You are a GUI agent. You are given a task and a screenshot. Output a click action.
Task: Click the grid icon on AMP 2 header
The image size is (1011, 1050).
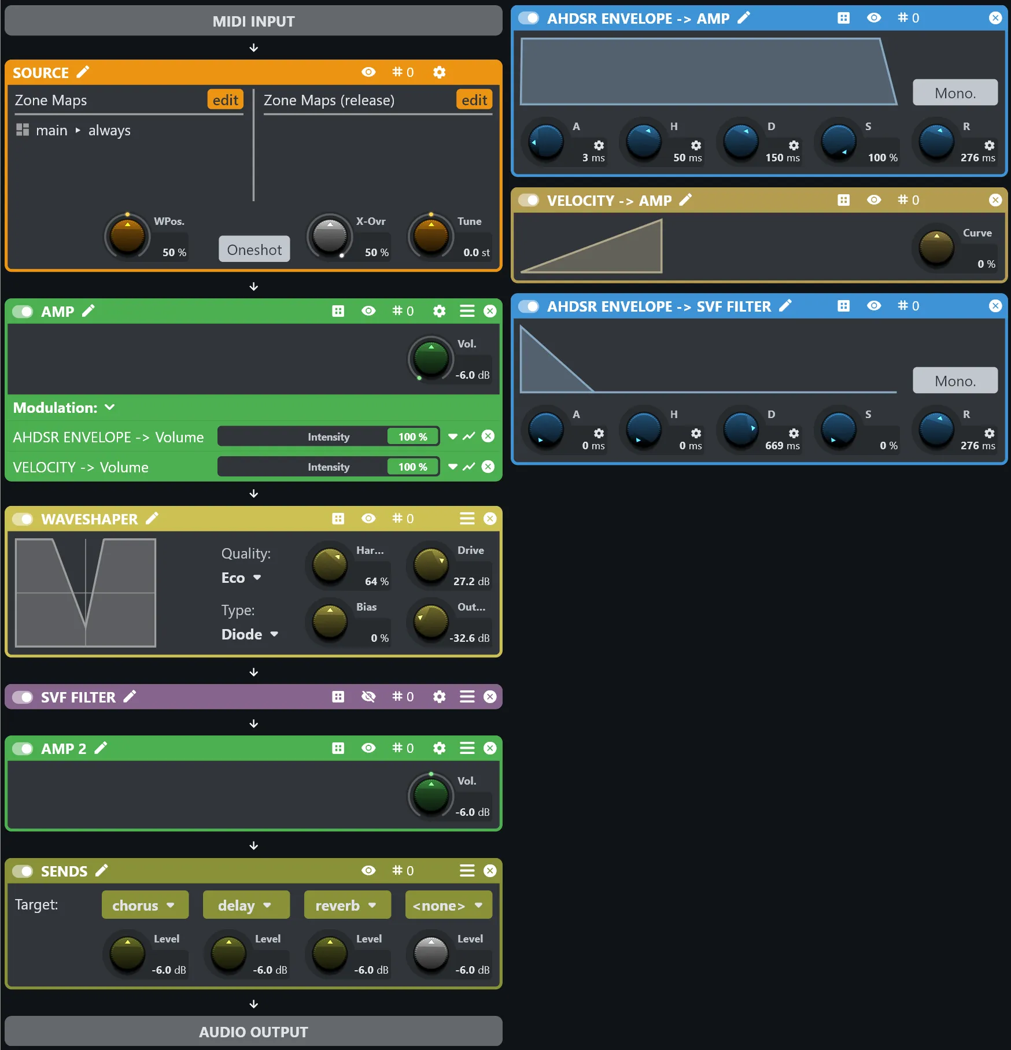338,748
